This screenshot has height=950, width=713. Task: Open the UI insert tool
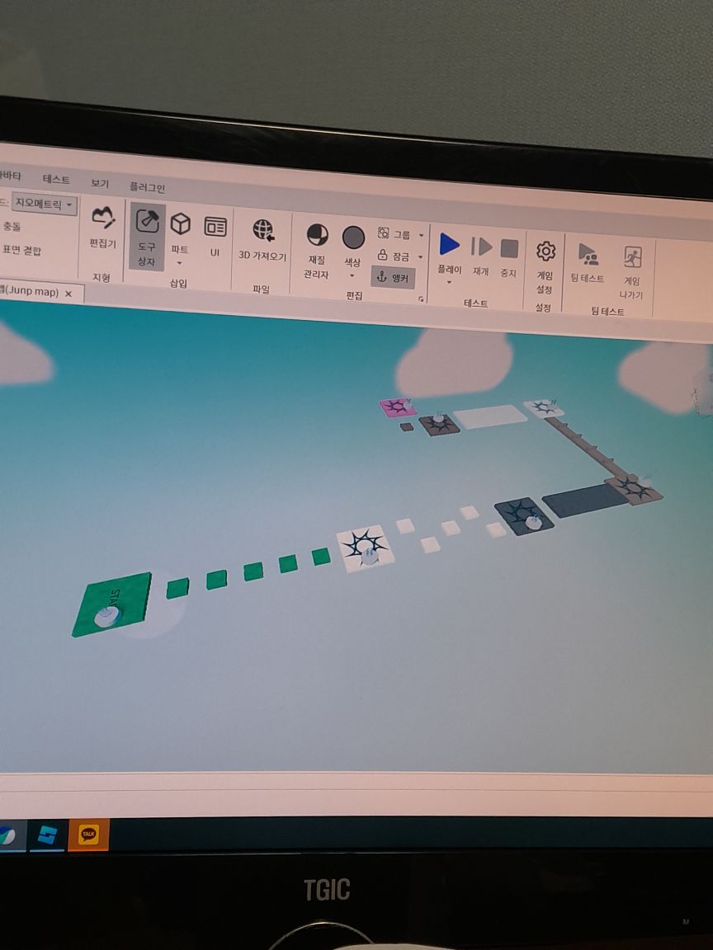[x=215, y=236]
